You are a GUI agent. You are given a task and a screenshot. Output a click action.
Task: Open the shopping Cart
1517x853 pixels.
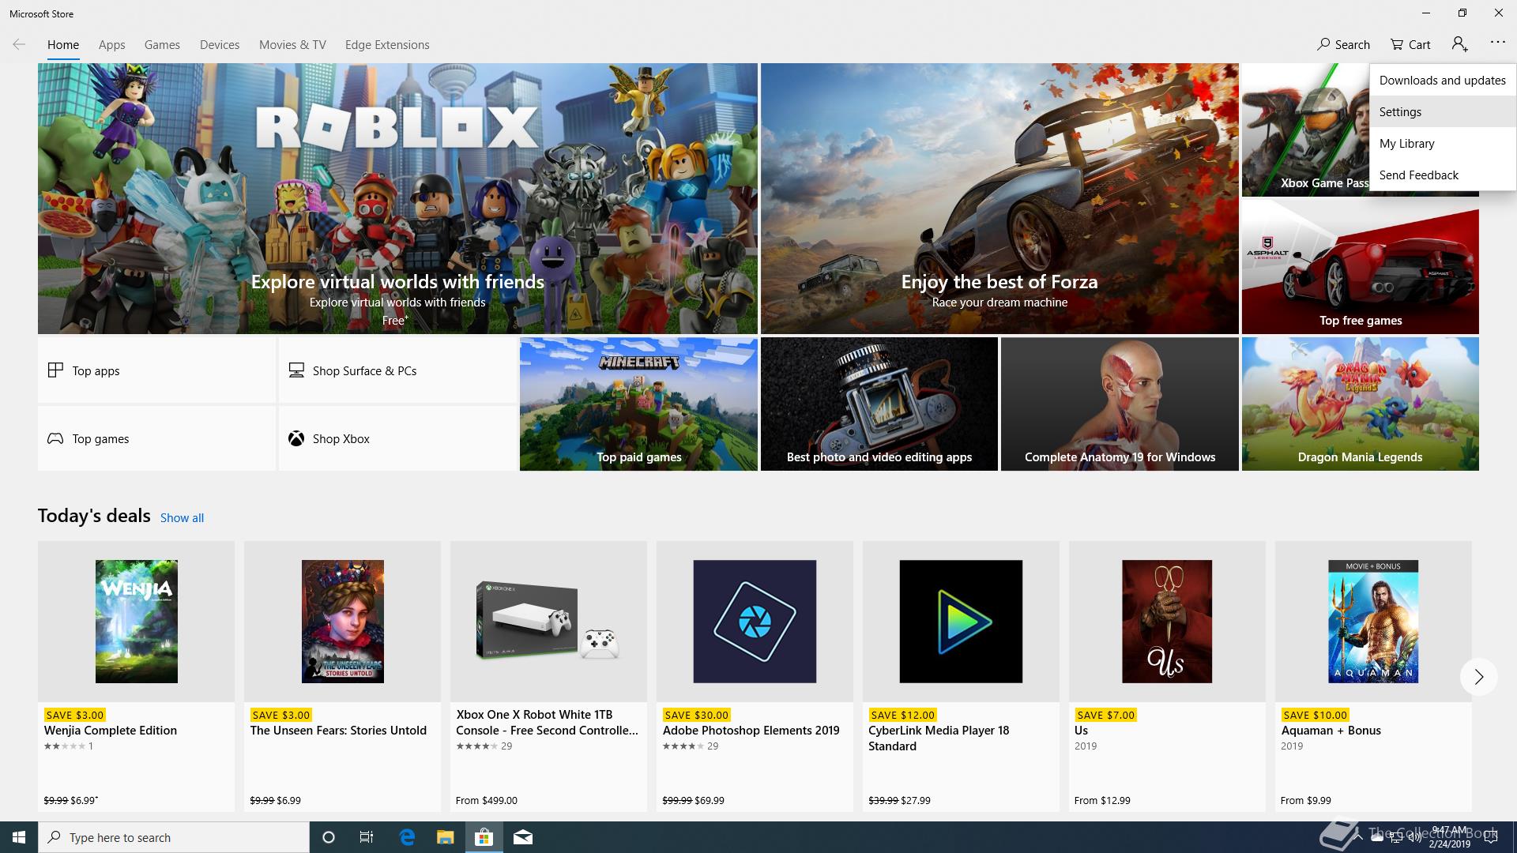click(1410, 44)
